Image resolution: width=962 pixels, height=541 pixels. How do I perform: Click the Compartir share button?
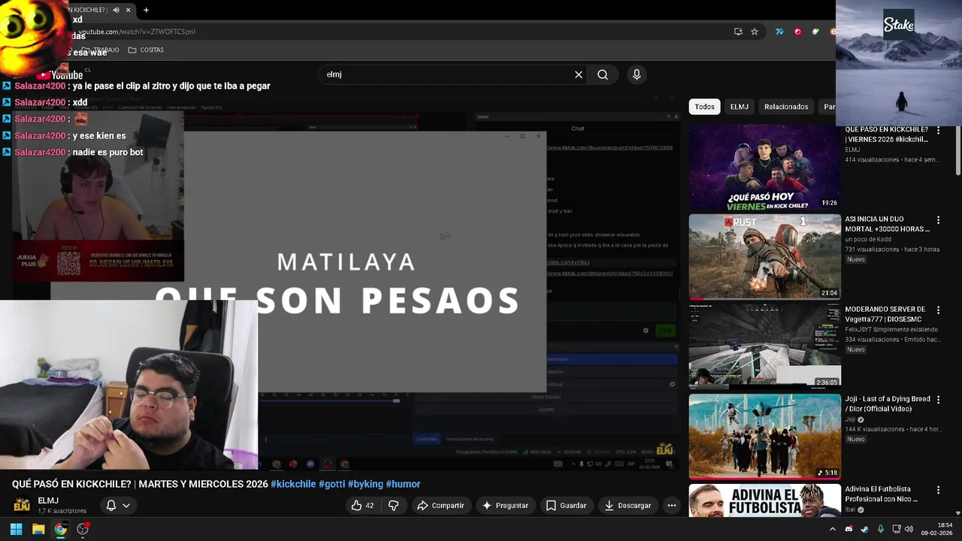pyautogui.click(x=440, y=506)
